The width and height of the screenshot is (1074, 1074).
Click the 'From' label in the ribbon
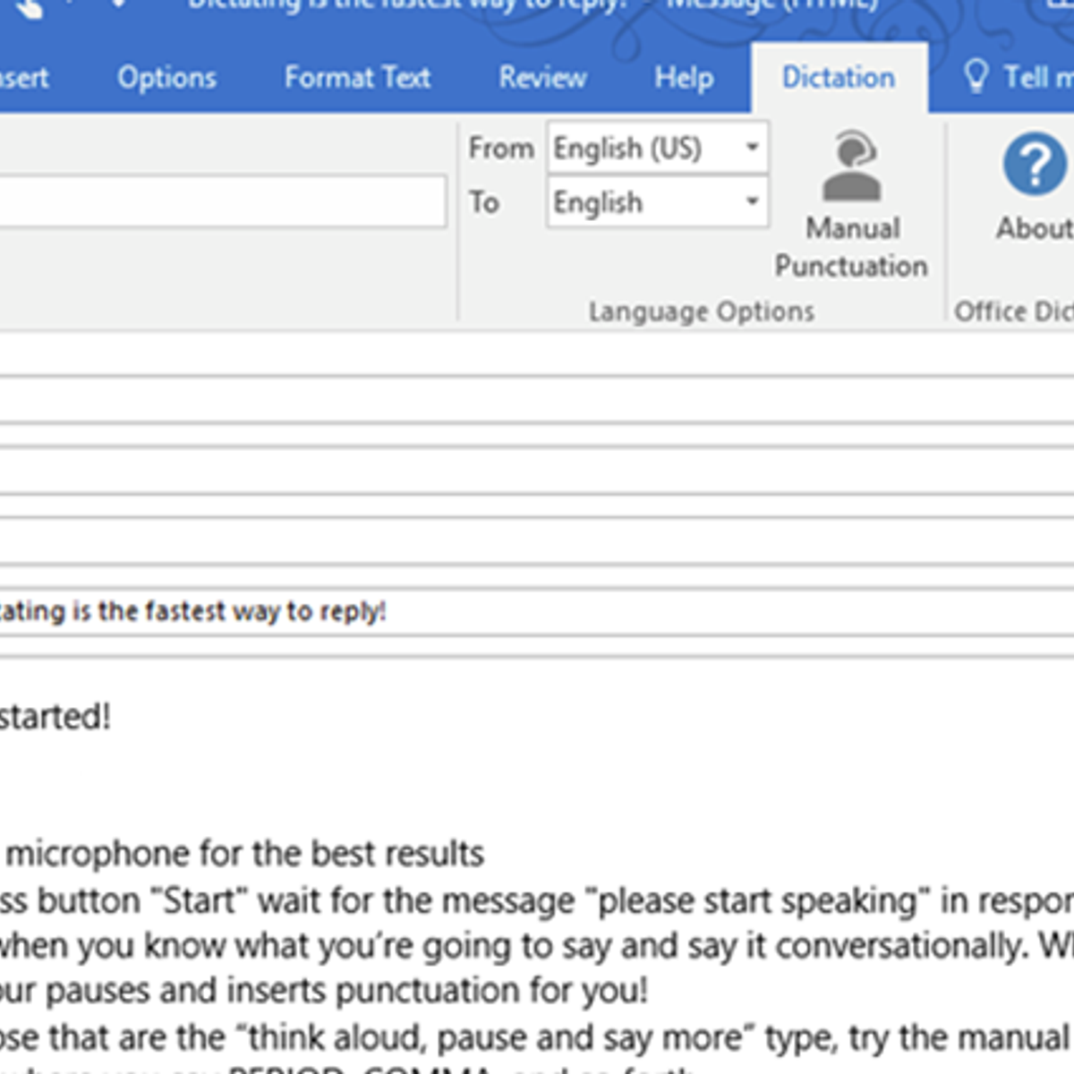pos(500,148)
